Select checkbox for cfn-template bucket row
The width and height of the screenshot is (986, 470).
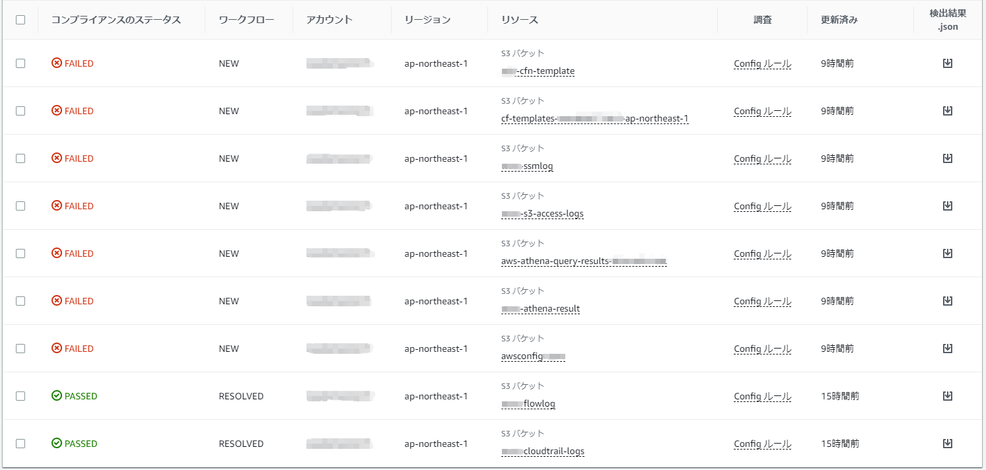point(20,63)
